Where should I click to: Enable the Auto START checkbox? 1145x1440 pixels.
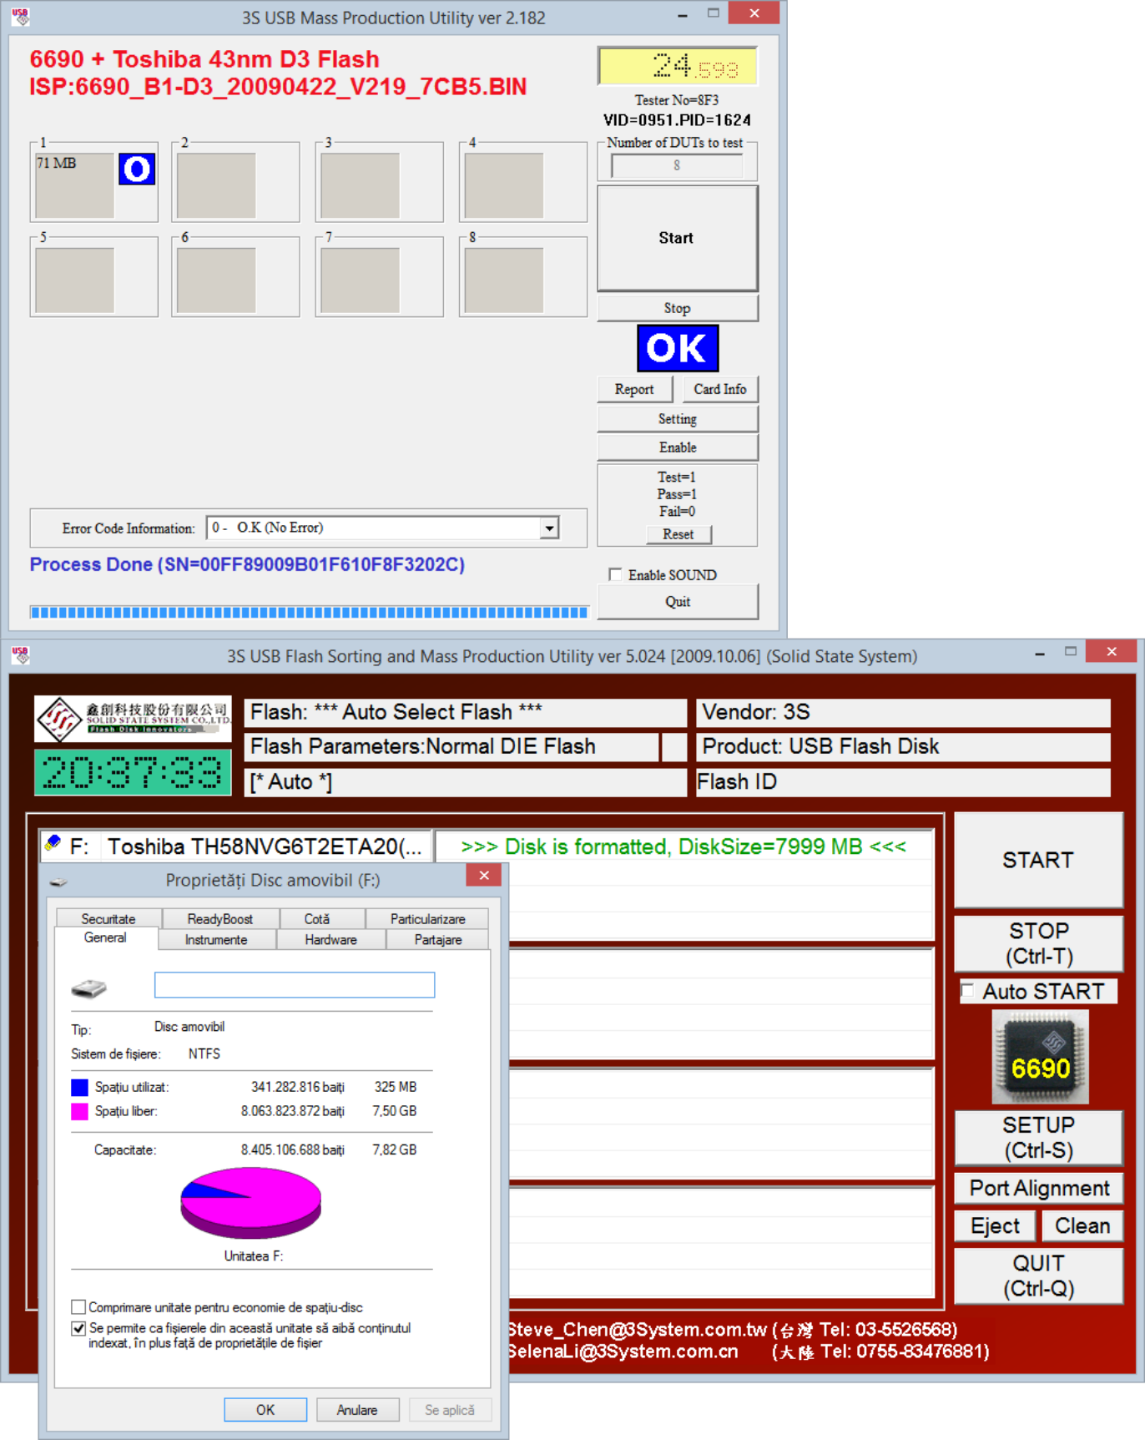(968, 991)
